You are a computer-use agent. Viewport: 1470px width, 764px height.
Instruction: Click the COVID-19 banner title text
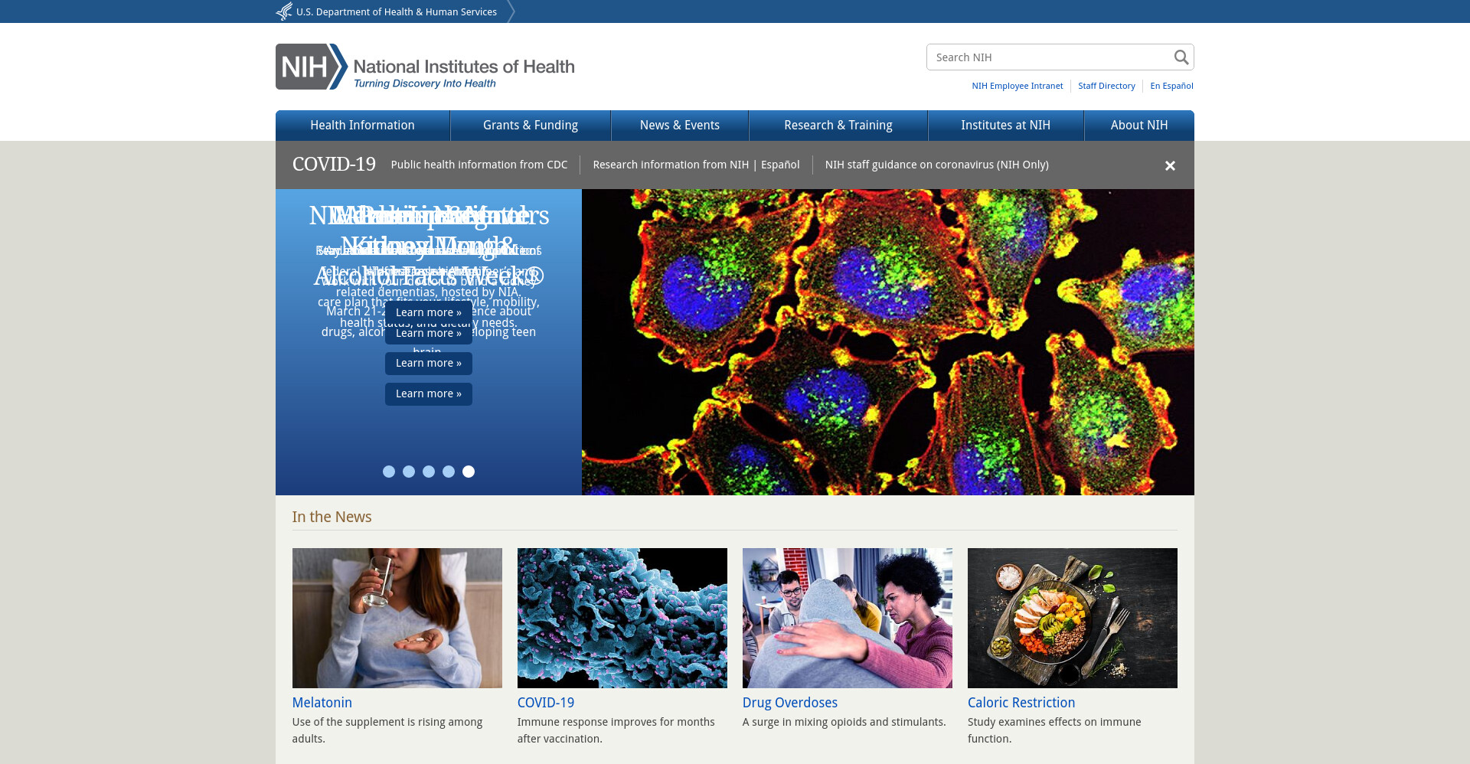(334, 165)
